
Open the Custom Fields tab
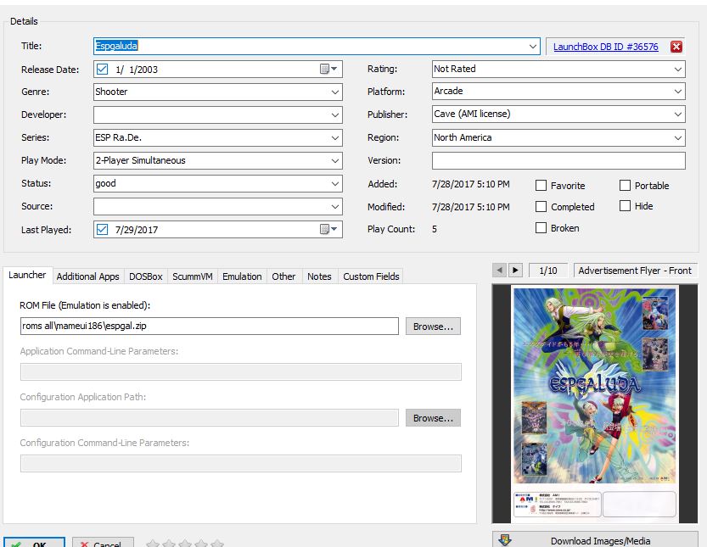point(371,276)
